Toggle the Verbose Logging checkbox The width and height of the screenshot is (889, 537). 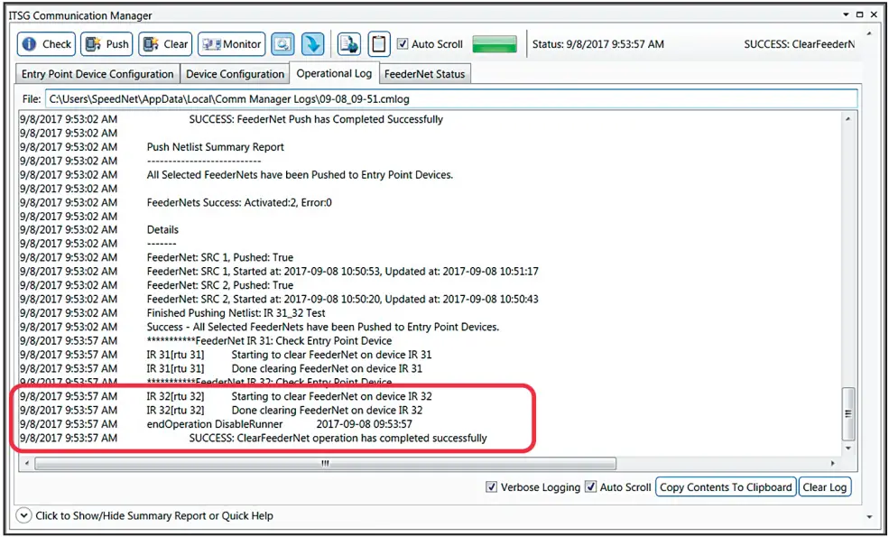tap(492, 486)
